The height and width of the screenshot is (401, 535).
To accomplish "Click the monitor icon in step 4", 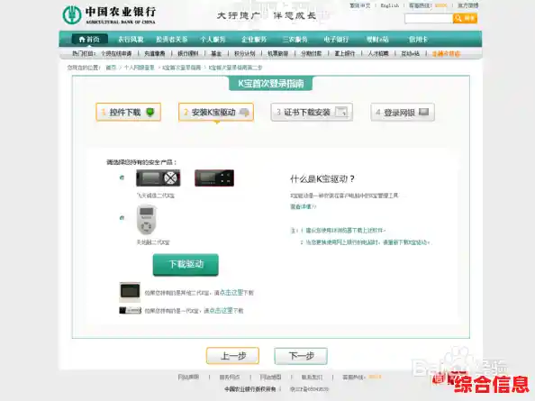I will pos(423,112).
